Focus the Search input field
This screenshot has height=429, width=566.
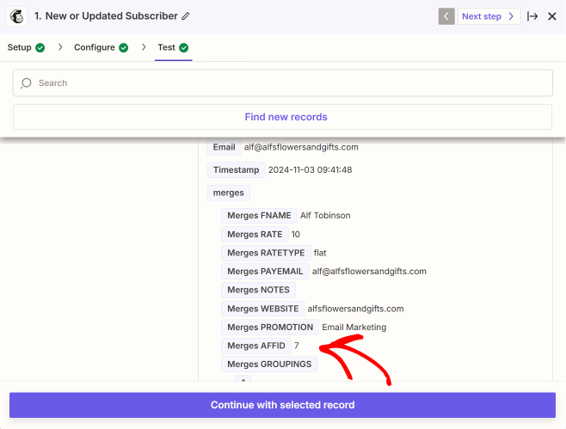283,83
